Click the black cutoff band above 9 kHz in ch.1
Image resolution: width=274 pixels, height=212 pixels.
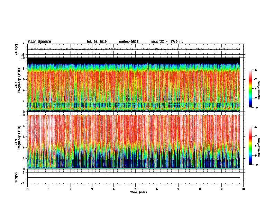[134, 60]
